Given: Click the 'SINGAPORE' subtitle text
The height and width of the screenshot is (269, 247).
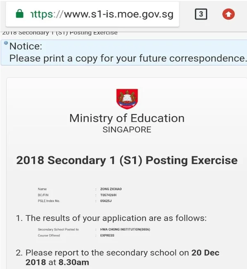Looking at the screenshot, I should [x=127, y=130].
